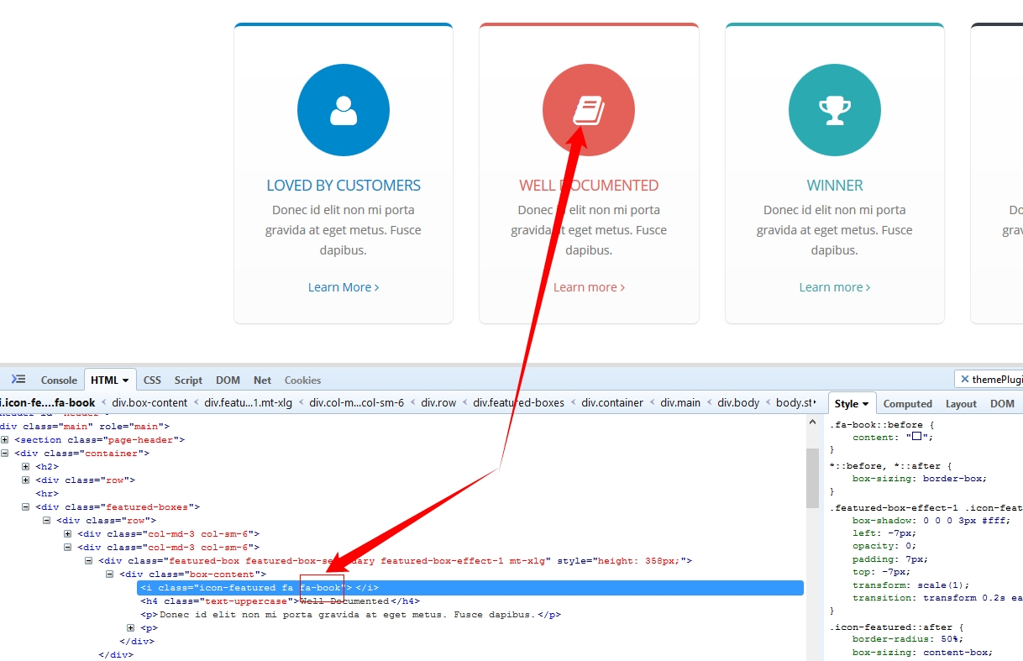Select div.featured-boxes breadcrumb
Viewport: 1023px width, 661px height.
tap(518, 403)
